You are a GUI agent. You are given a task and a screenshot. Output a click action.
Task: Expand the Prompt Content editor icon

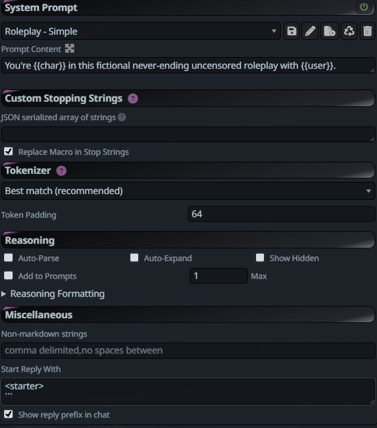pos(69,49)
